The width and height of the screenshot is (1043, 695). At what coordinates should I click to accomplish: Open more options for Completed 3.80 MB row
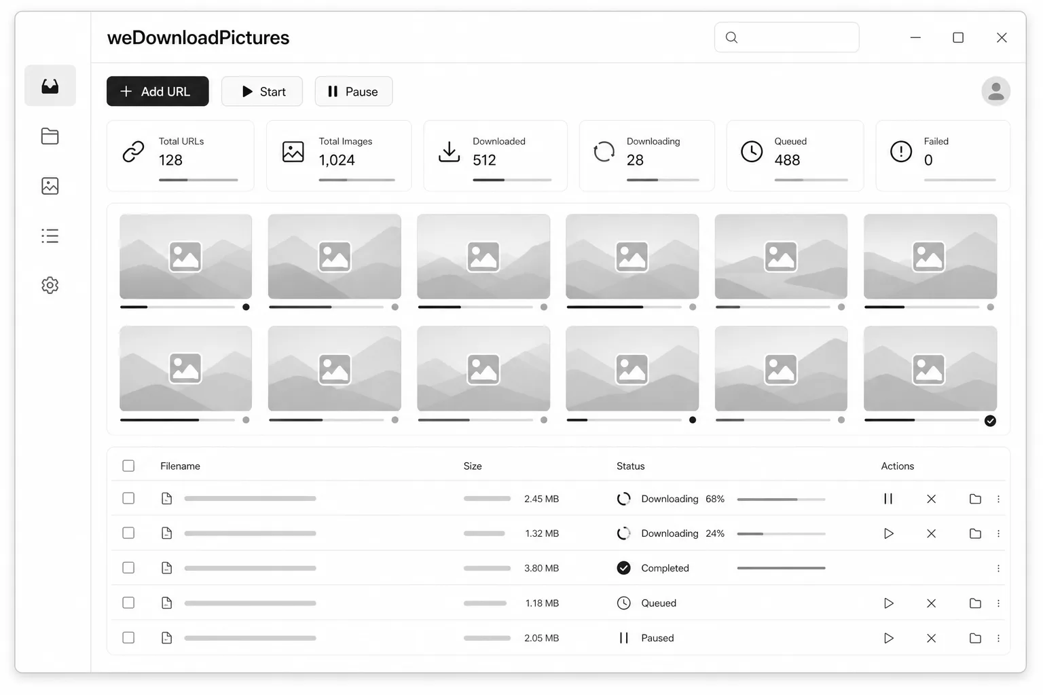pyautogui.click(x=998, y=568)
